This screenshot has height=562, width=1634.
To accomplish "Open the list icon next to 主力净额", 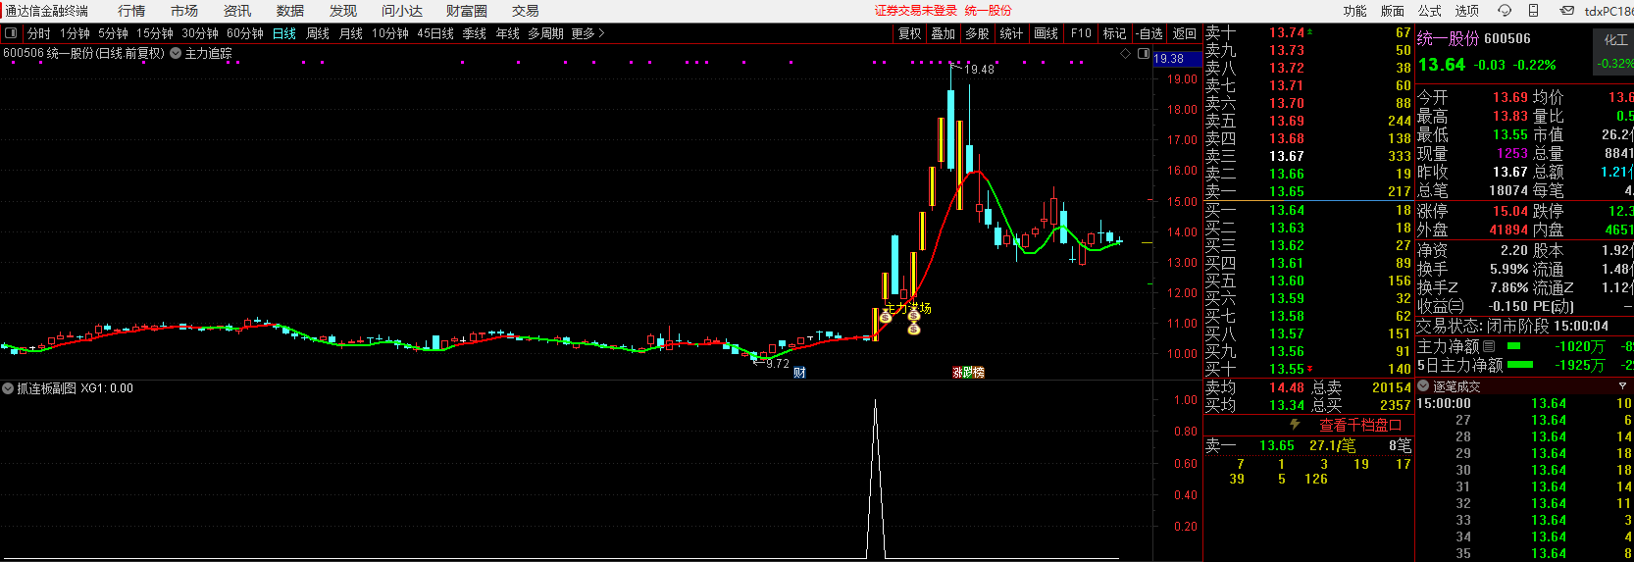I will pos(1489,346).
